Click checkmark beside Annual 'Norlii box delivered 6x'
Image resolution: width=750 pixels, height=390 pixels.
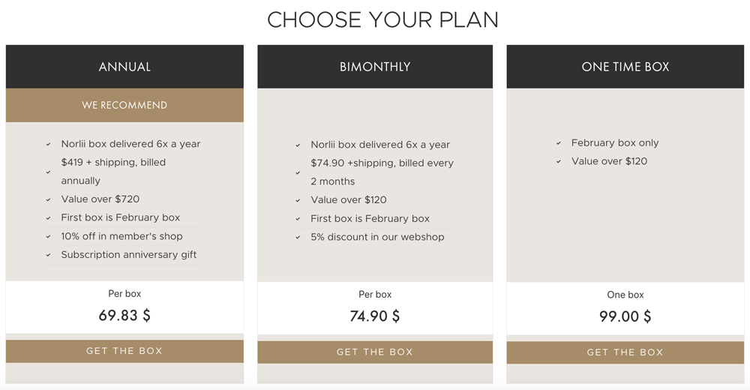point(48,144)
